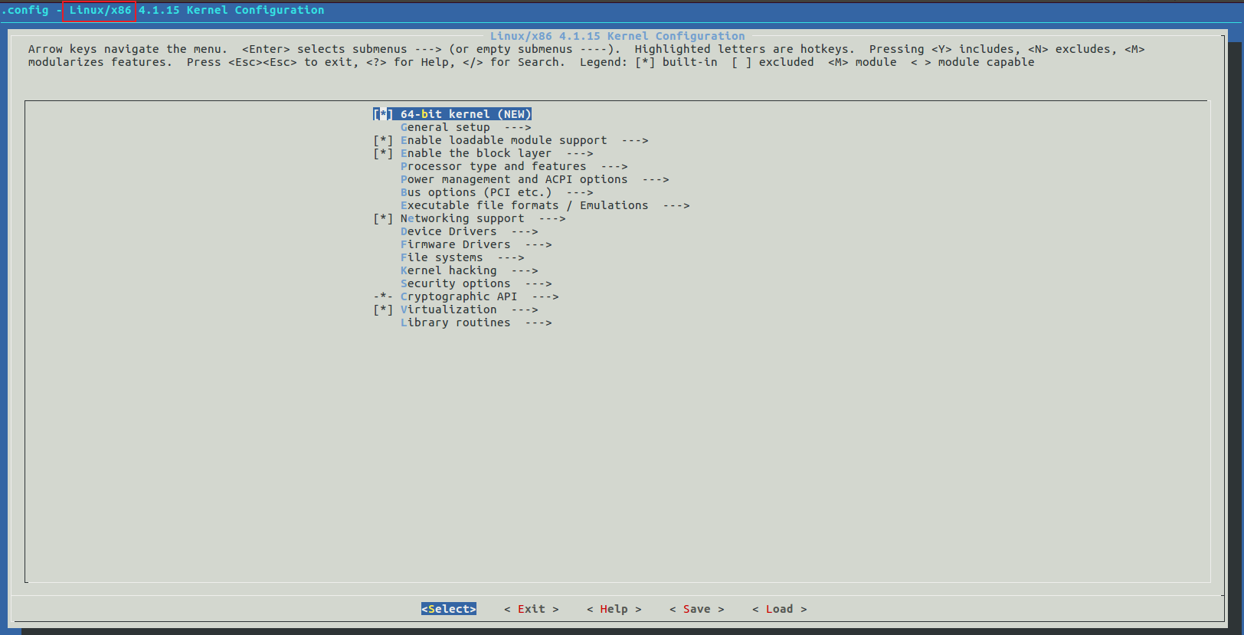Image resolution: width=1244 pixels, height=635 pixels.
Task: Toggle Virtualization checkbox
Action: point(383,309)
